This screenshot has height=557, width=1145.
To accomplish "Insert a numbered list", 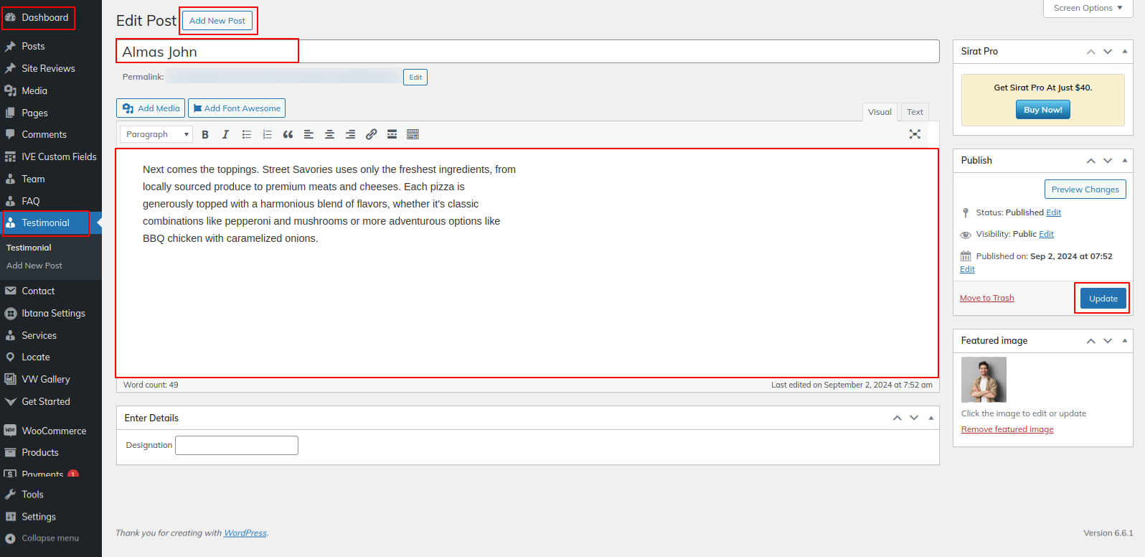I will pos(267,134).
